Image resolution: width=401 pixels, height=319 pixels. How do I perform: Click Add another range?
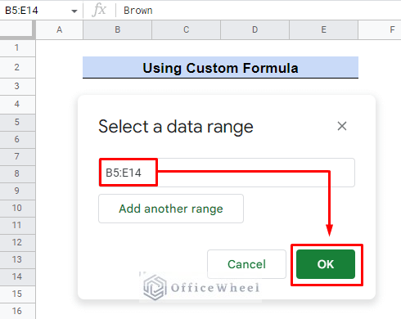tap(171, 209)
